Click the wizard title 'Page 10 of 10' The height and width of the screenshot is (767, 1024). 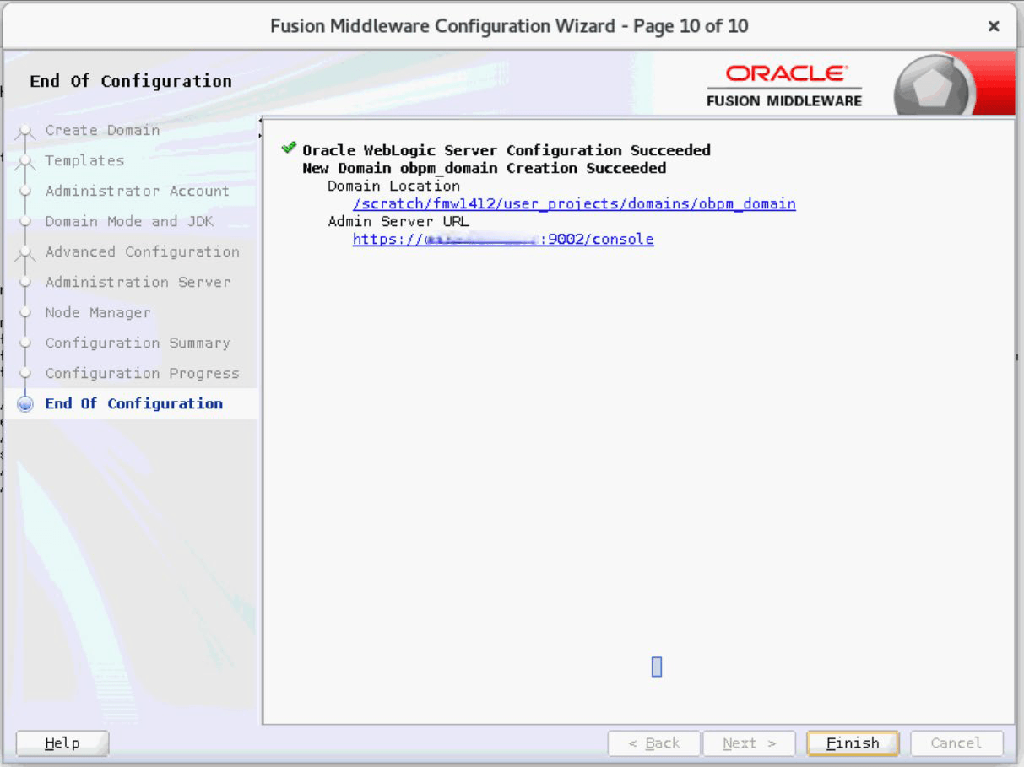pos(691,26)
